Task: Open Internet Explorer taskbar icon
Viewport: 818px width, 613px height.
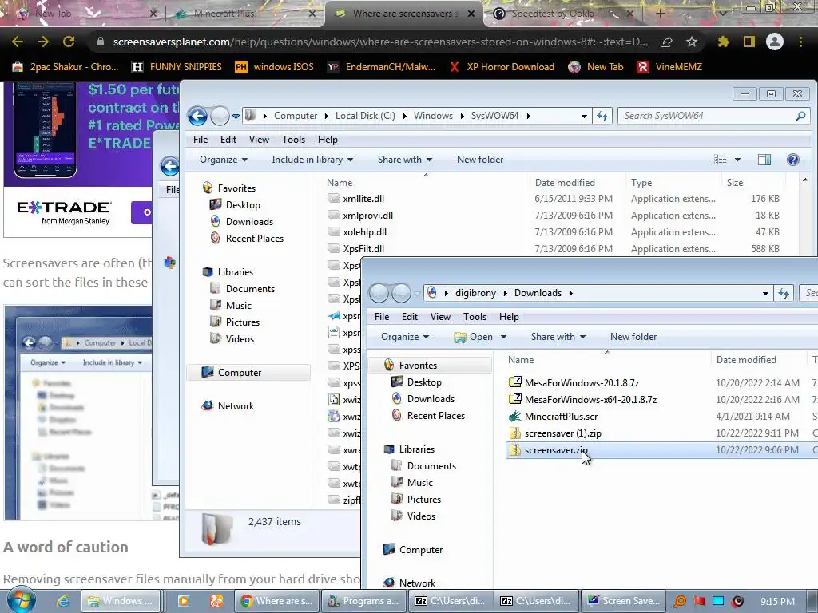Action: pos(63,601)
